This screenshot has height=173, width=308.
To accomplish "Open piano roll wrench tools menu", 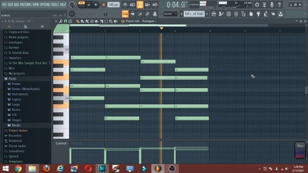I will 61,21.
